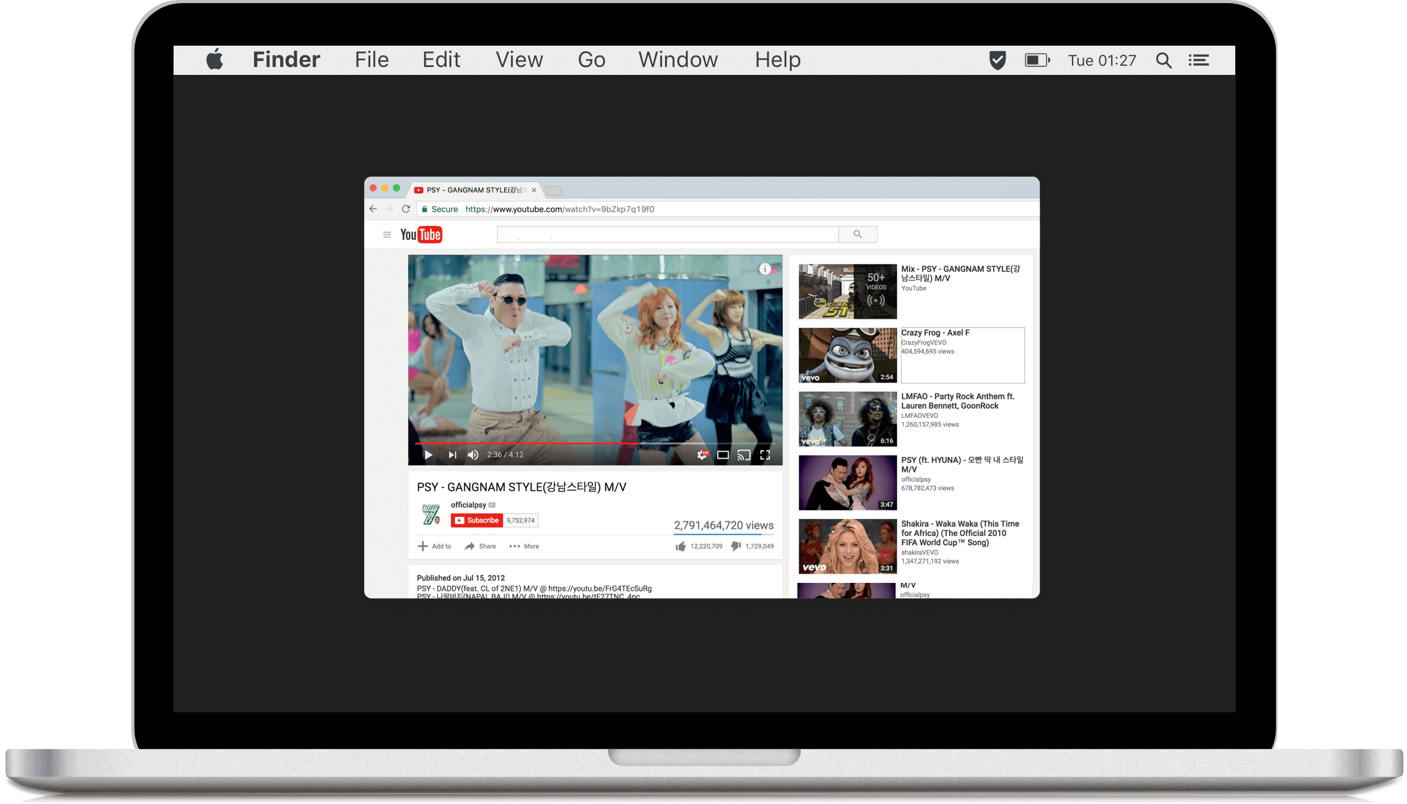Open the Help menu
The width and height of the screenshot is (1407, 804).
coord(778,60)
